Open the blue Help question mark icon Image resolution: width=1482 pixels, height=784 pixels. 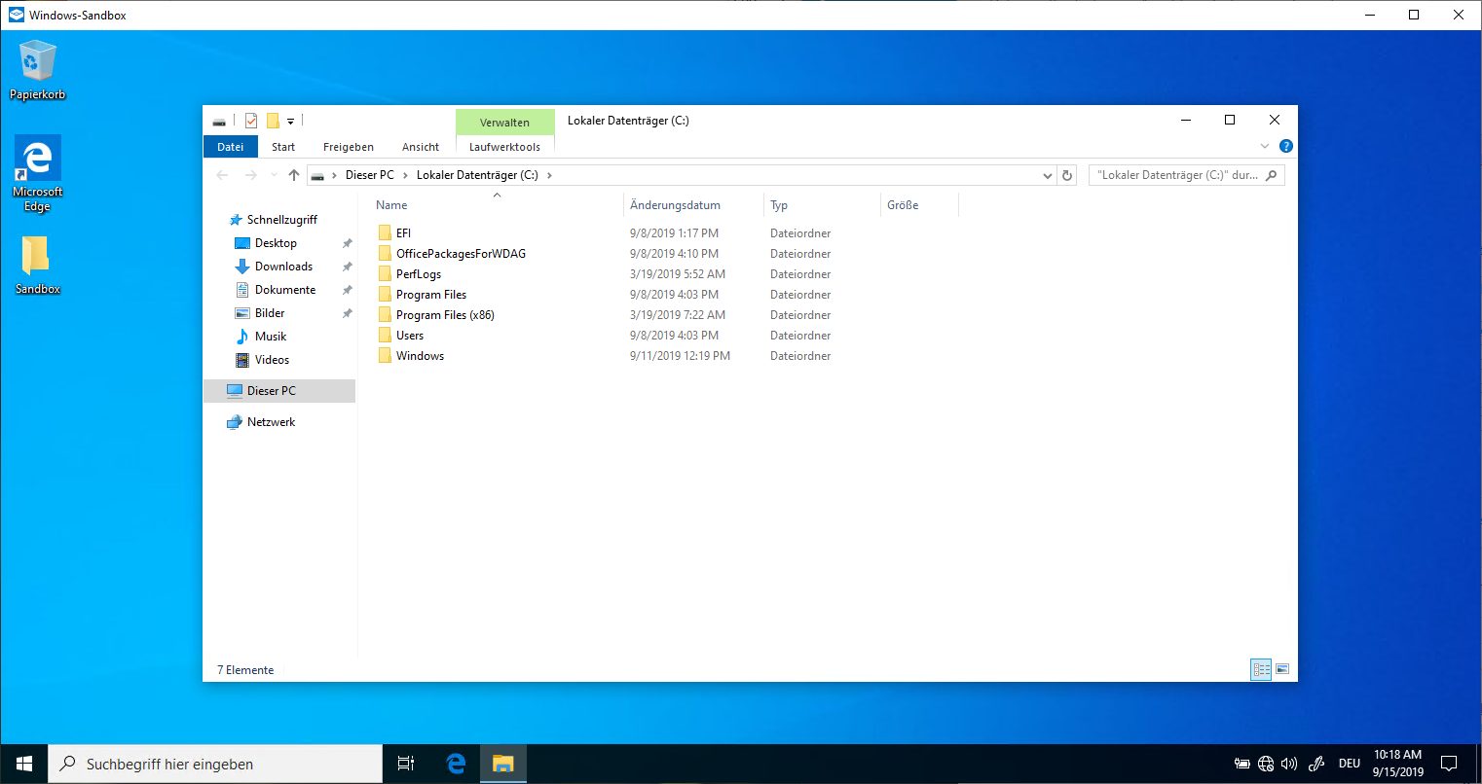(x=1285, y=146)
